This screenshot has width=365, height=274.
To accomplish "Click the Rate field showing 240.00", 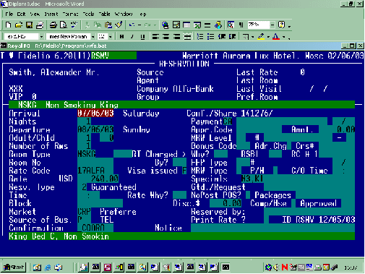I will tap(98, 179).
